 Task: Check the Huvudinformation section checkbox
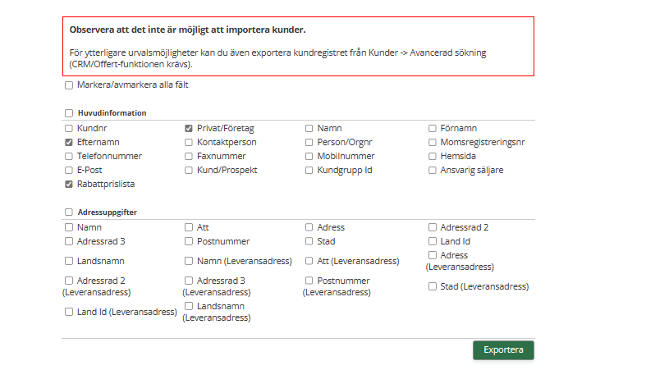click(x=69, y=113)
